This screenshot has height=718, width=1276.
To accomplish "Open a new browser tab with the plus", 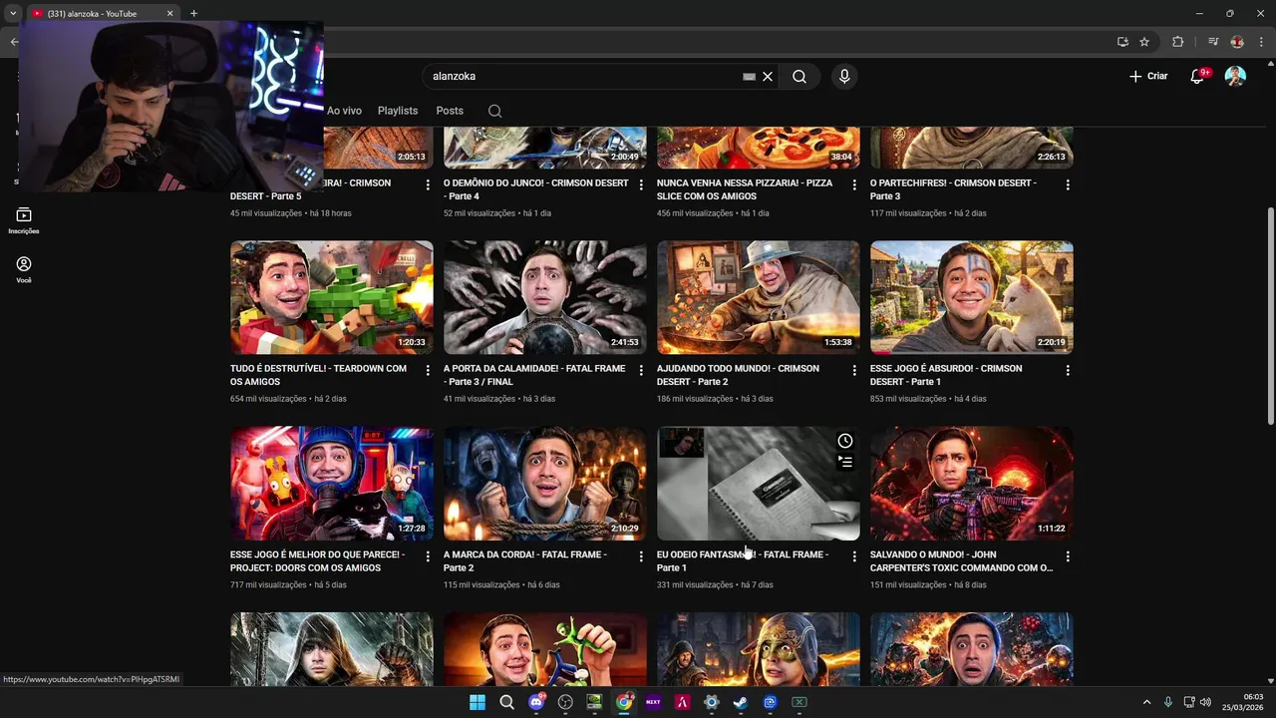I will (x=193, y=13).
